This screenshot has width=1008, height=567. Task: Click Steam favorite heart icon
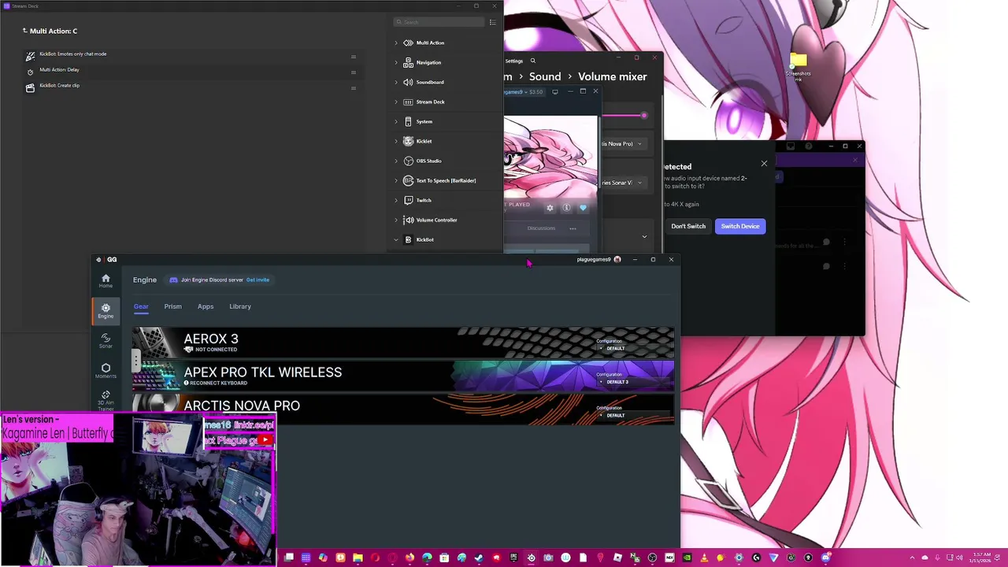tap(583, 208)
